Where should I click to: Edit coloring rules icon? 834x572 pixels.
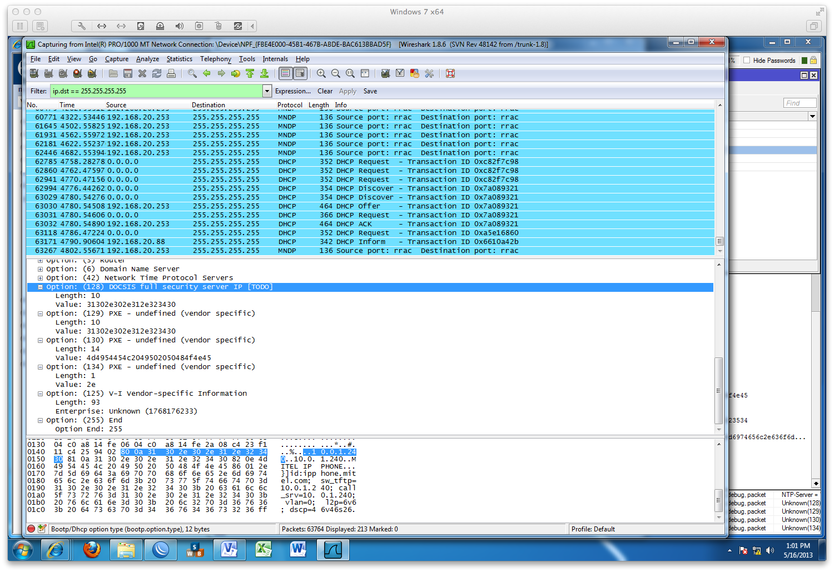coord(414,73)
